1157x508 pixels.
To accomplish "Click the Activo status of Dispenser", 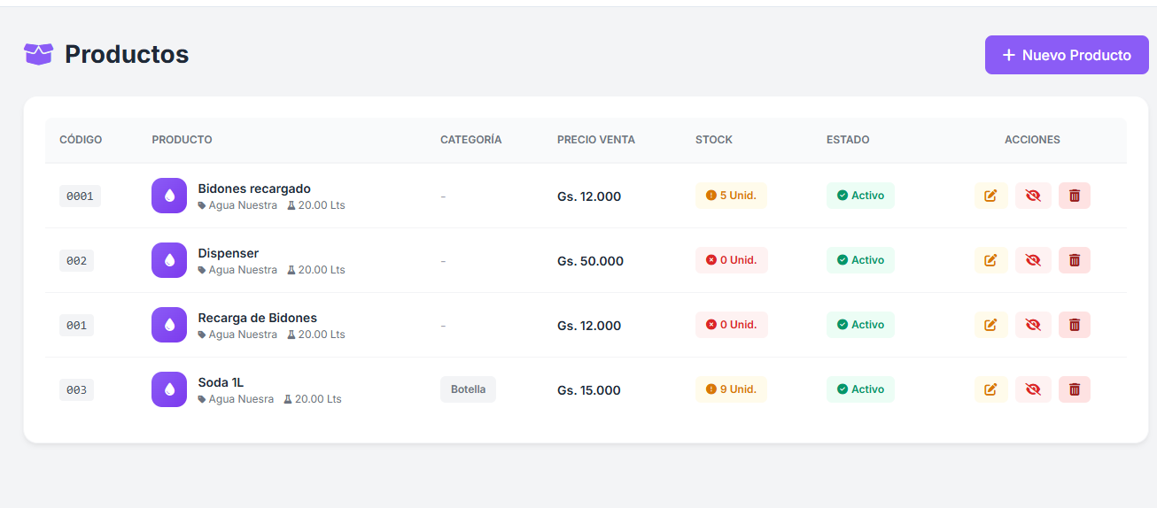I will click(860, 260).
